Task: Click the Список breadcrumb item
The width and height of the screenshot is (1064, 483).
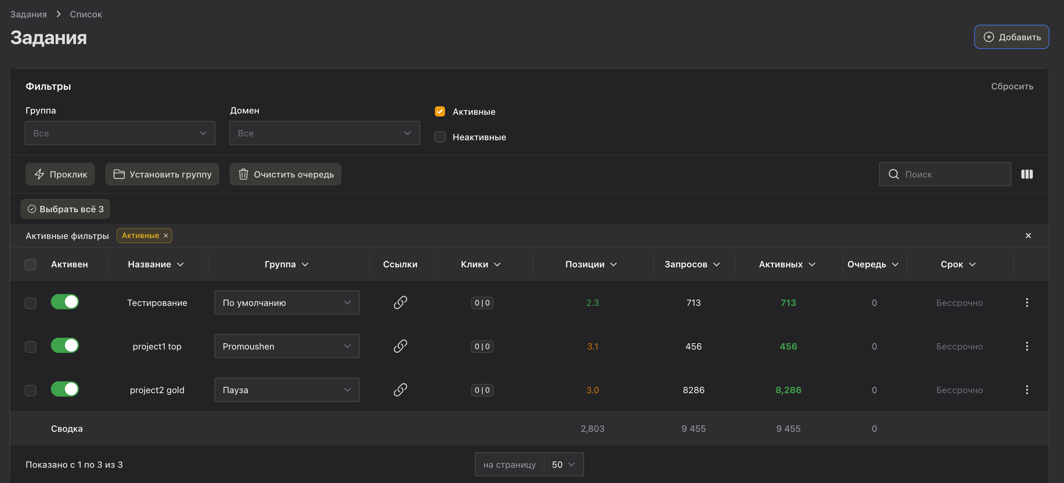Action: point(86,14)
